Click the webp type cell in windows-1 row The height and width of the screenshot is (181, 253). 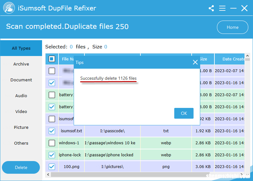(166, 143)
